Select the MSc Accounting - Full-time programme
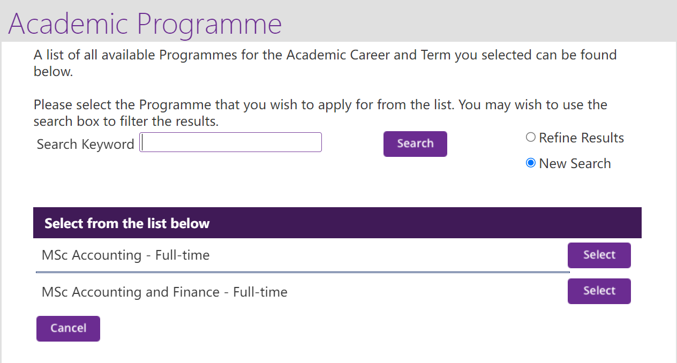677x363 pixels. coord(599,255)
